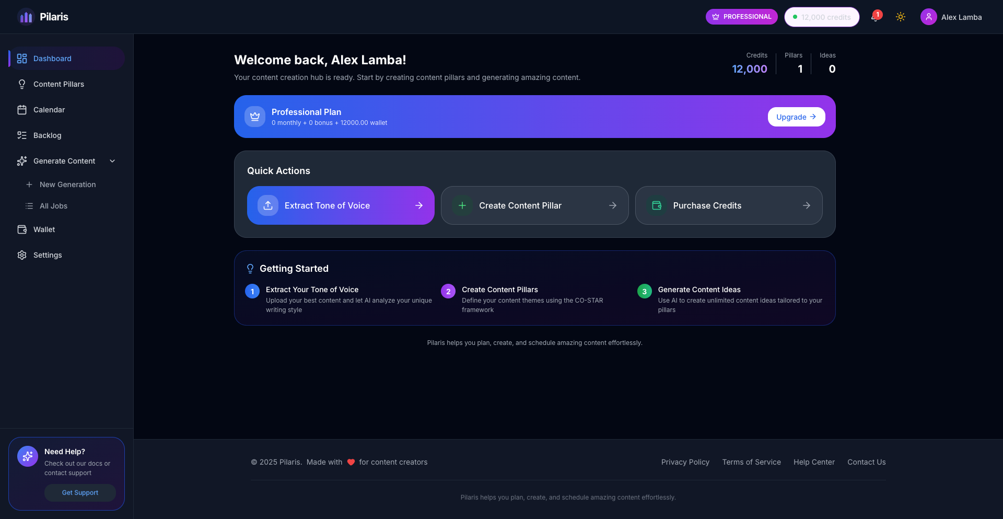Click the upload icon on Extract Tone of Voice

click(268, 205)
